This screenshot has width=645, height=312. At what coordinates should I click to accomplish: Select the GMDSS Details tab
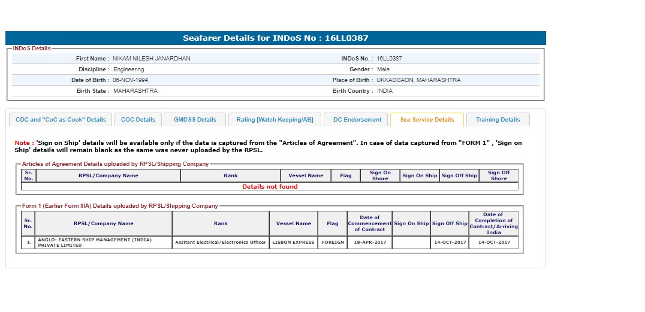[195, 120]
